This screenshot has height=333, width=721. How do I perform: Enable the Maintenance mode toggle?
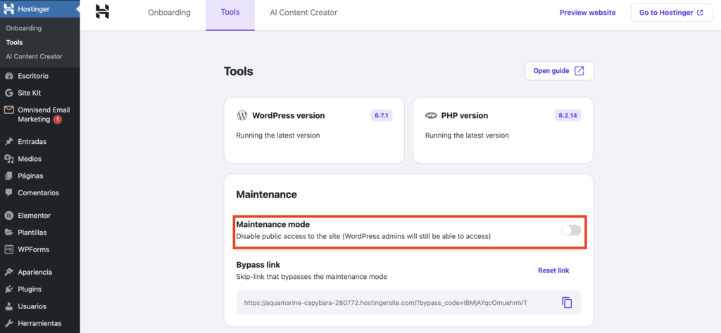point(570,230)
